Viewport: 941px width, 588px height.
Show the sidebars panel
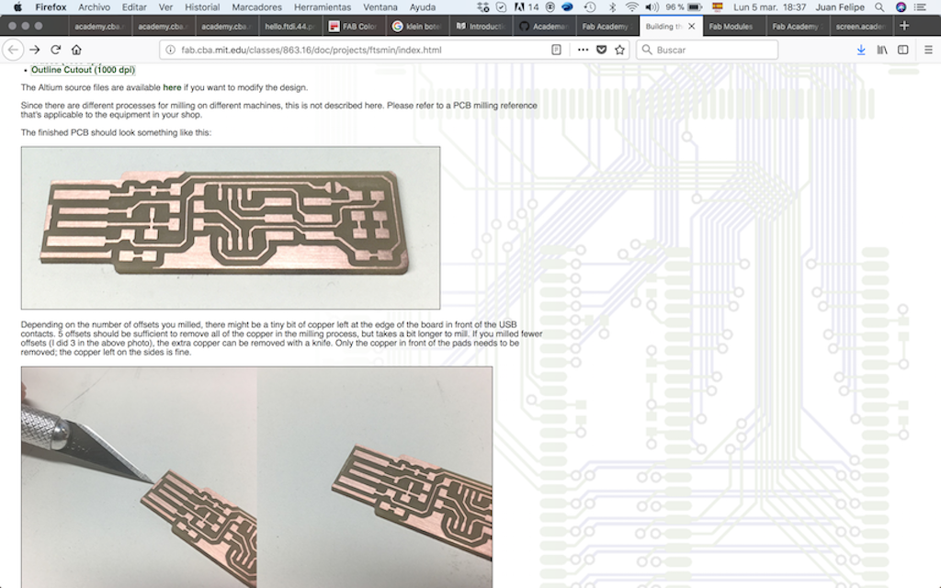click(x=903, y=50)
